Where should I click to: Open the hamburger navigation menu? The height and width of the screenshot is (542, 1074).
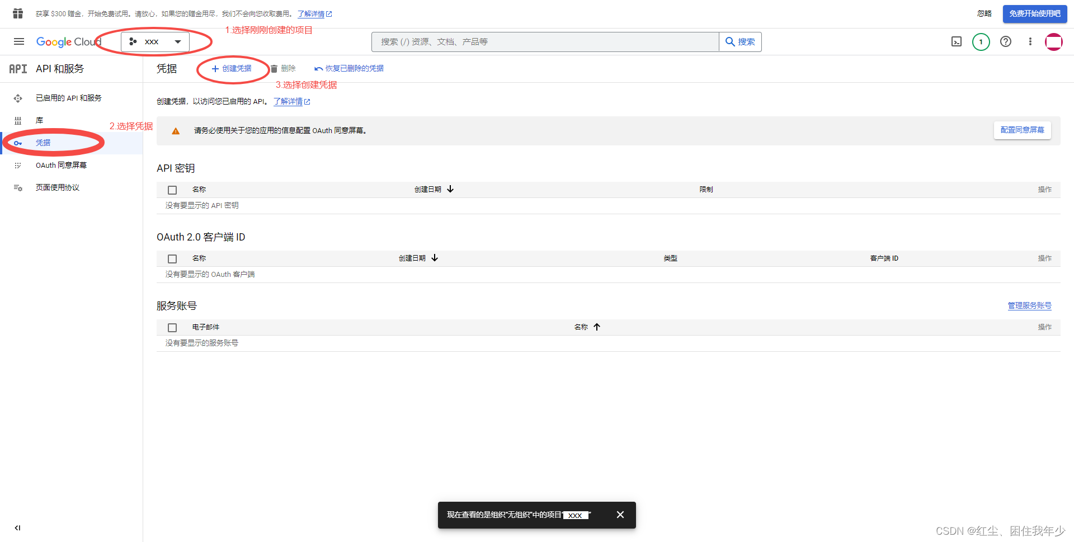coord(19,41)
